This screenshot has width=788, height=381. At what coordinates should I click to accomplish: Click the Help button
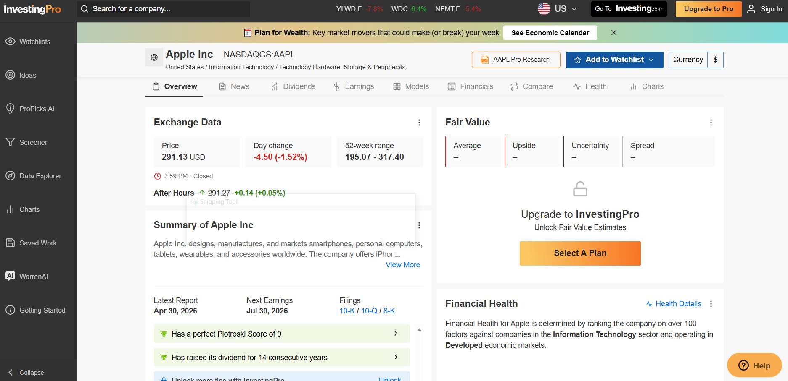point(754,365)
